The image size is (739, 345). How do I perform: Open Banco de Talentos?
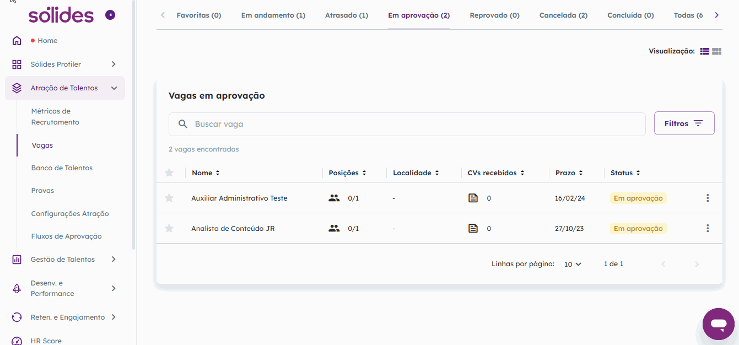coord(62,168)
